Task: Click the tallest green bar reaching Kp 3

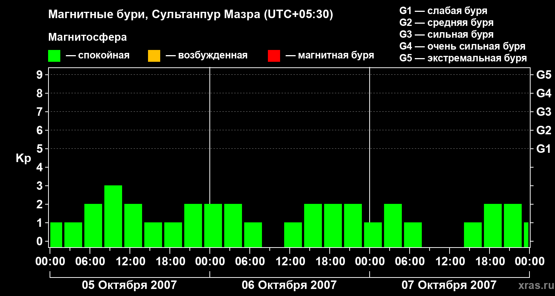Action: (113, 216)
